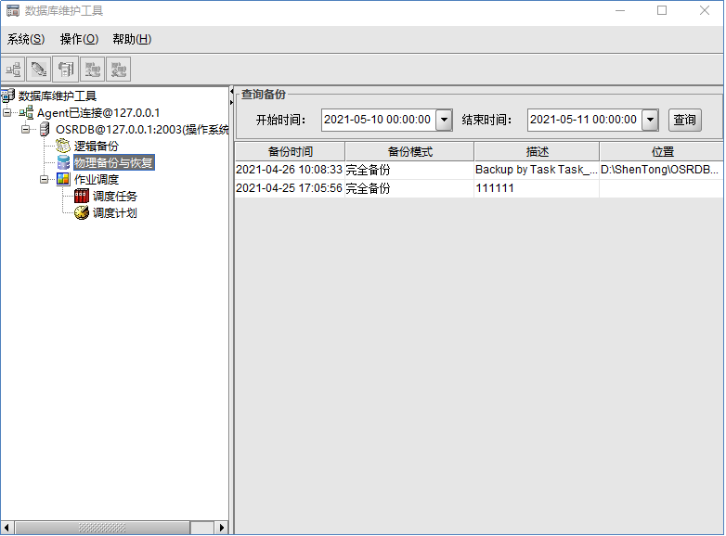This screenshot has height=536, width=726.
Task: Minimize the 数据库维护工具 window
Action: click(620, 10)
